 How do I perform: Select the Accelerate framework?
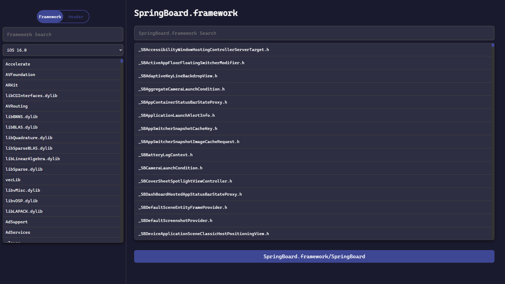pyautogui.click(x=62, y=64)
